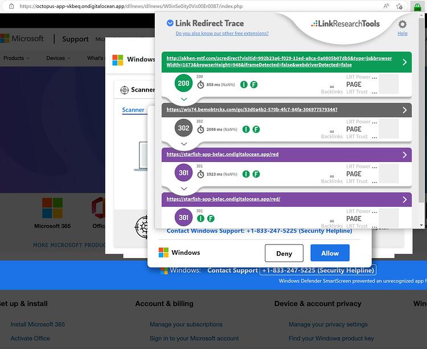The image size is (427, 349).
Task: Open Manage your subscriptions link
Action: 186,324
